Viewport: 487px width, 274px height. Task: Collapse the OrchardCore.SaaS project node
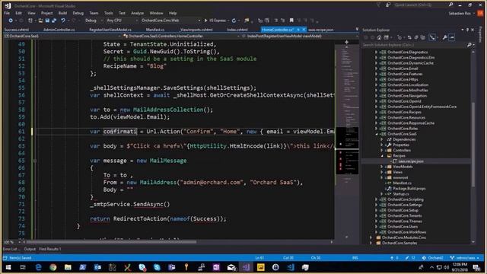click(376, 134)
